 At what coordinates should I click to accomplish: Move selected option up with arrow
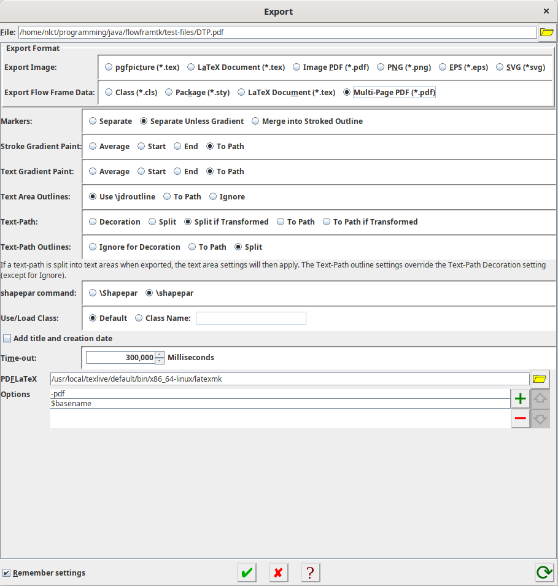click(x=540, y=399)
